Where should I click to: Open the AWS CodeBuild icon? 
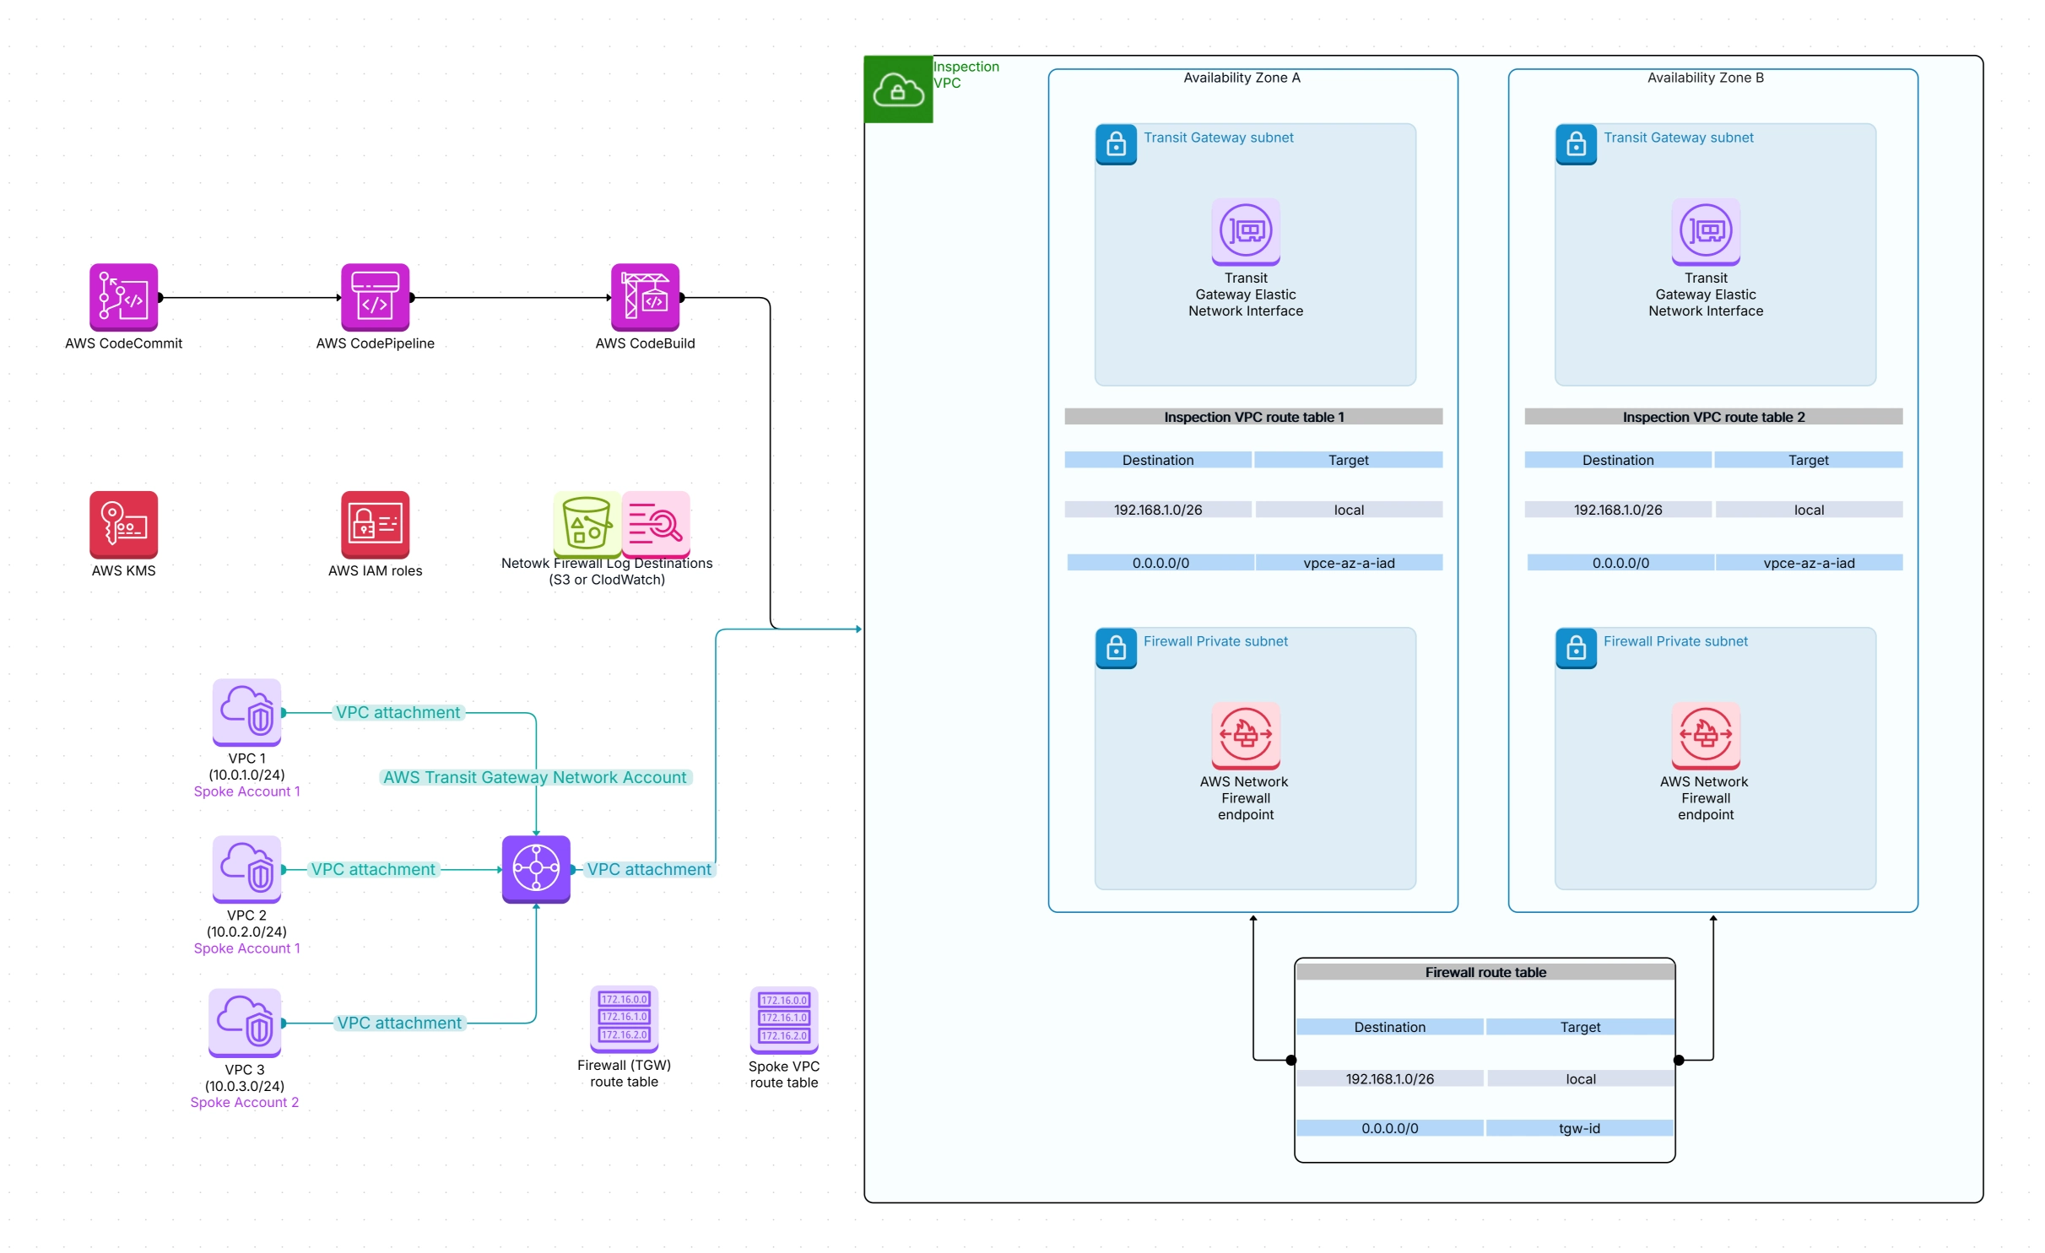[646, 299]
